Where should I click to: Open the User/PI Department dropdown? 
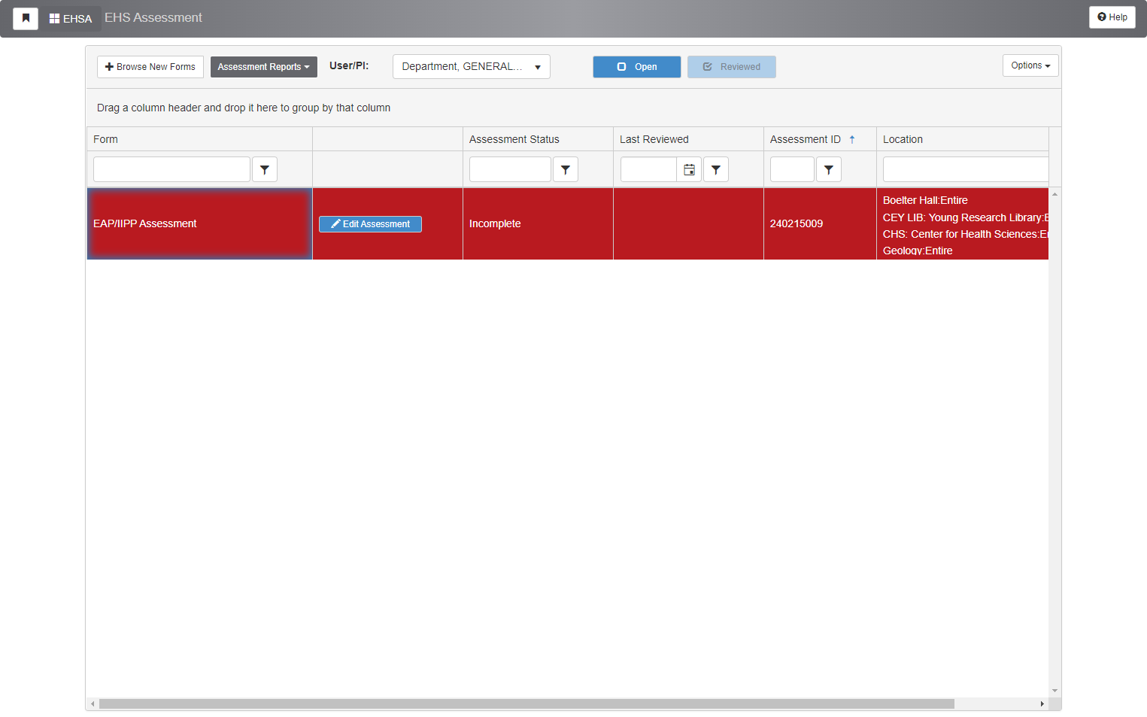[x=472, y=67]
